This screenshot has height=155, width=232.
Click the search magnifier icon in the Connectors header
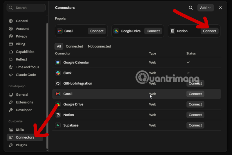191,8
